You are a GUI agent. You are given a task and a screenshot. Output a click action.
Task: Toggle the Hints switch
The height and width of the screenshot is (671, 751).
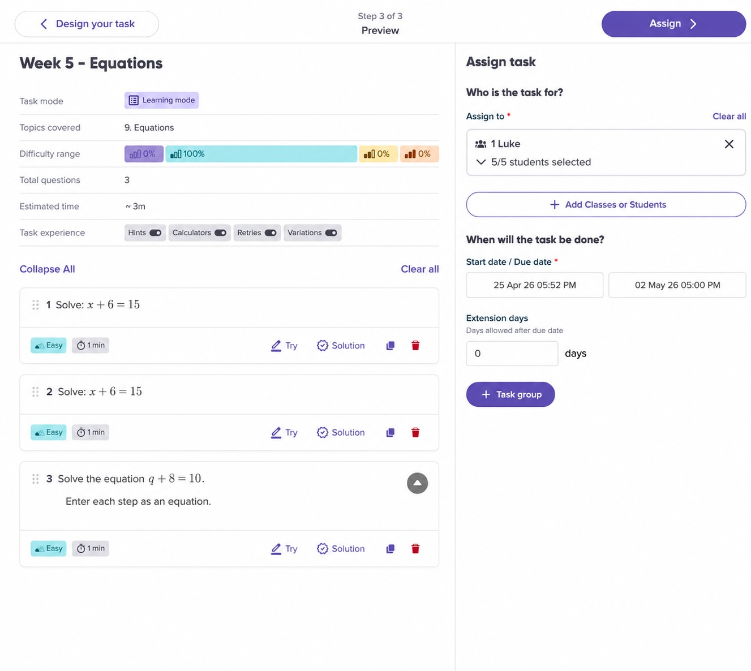pos(155,233)
